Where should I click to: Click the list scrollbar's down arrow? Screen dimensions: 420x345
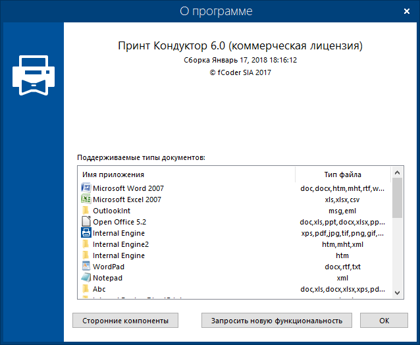coord(397,292)
